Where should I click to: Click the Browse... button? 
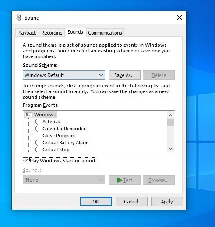(159, 180)
